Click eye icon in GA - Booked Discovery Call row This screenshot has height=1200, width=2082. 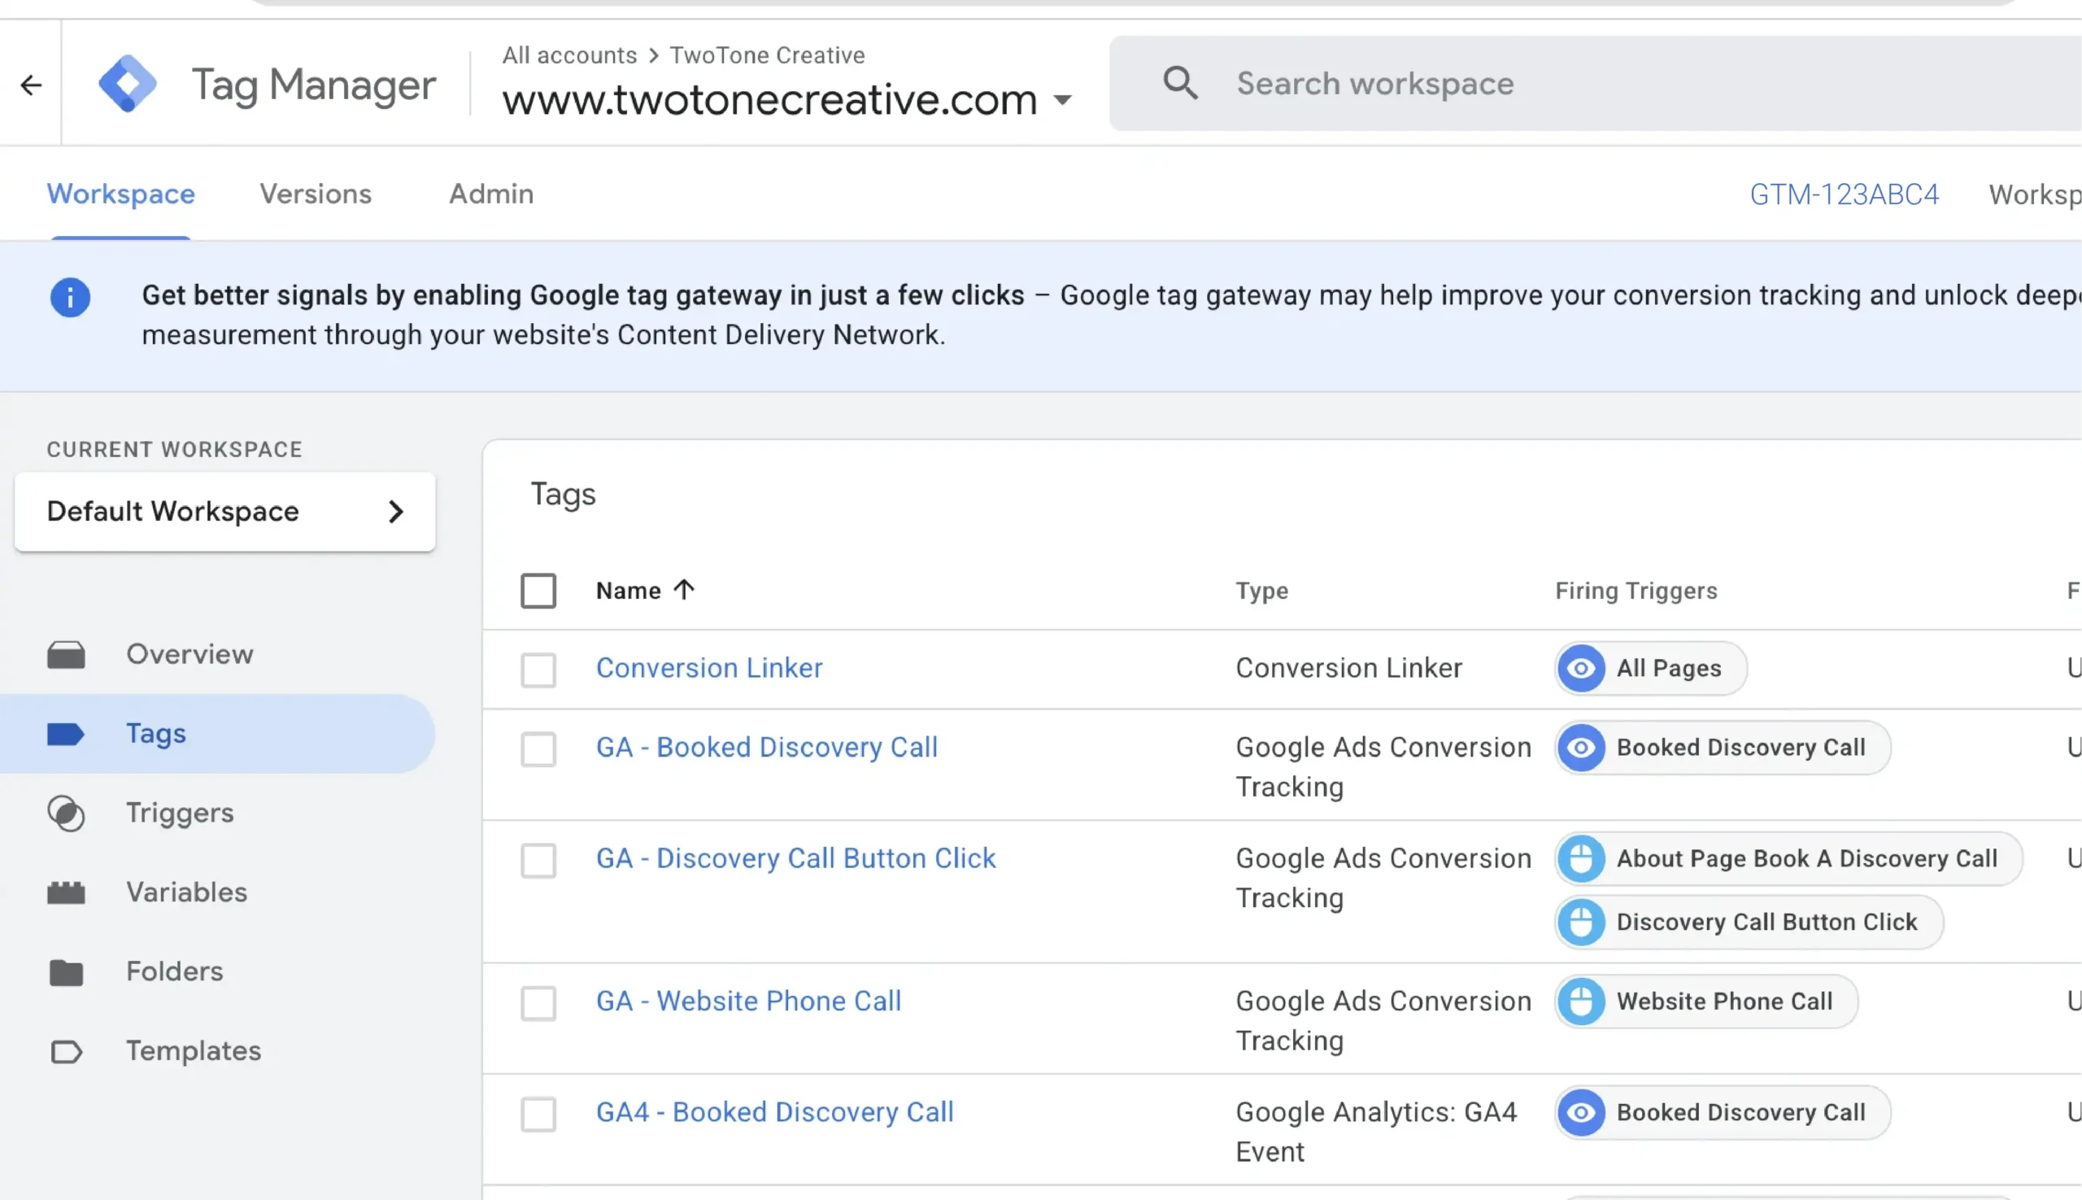[x=1581, y=748]
